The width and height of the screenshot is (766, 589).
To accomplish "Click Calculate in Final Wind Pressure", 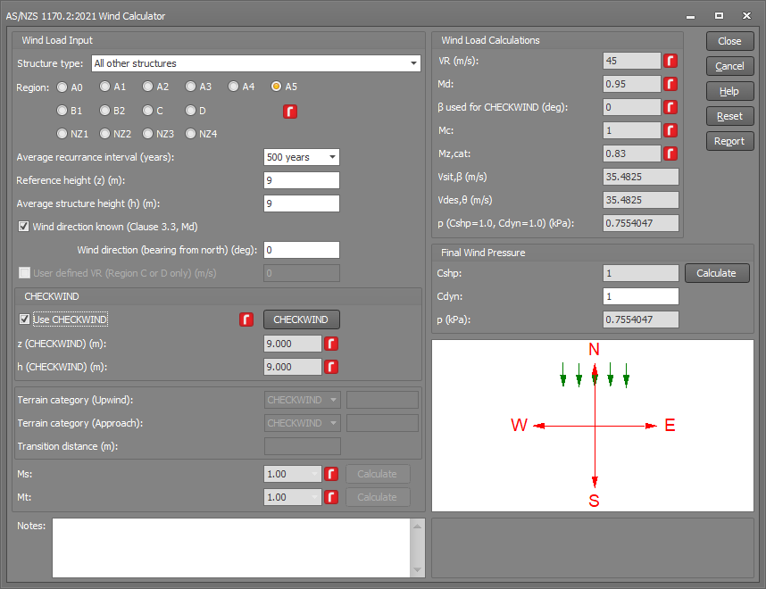I will point(717,273).
